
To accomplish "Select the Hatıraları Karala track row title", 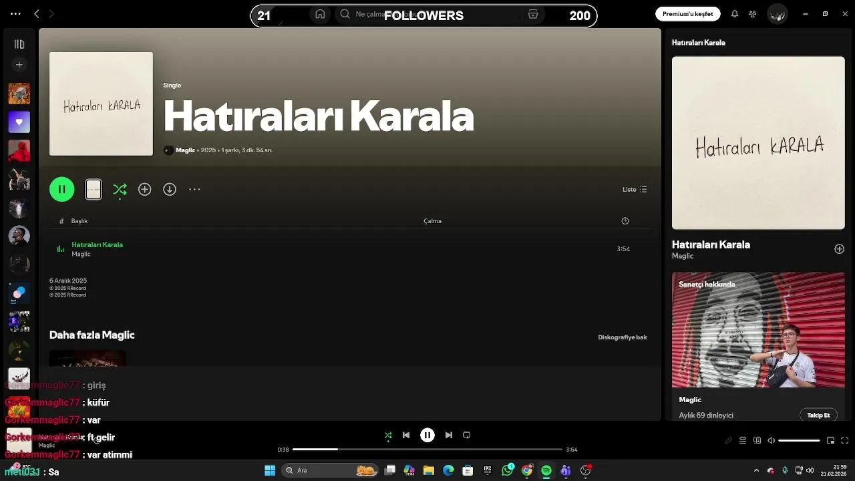I will 97,245.
